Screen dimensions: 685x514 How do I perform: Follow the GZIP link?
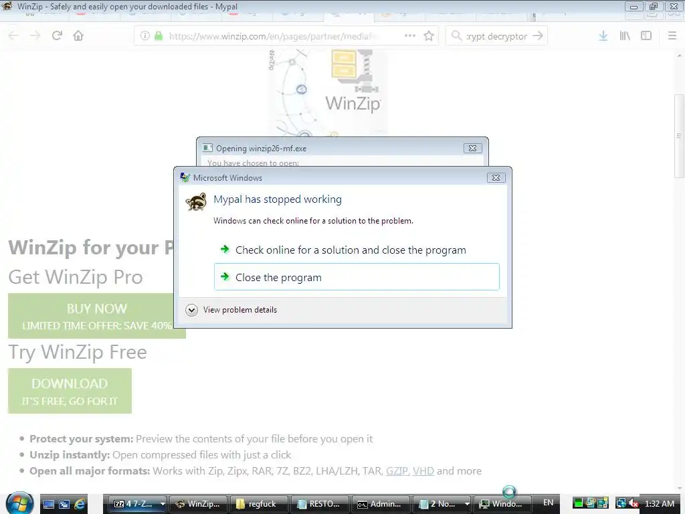tap(397, 470)
